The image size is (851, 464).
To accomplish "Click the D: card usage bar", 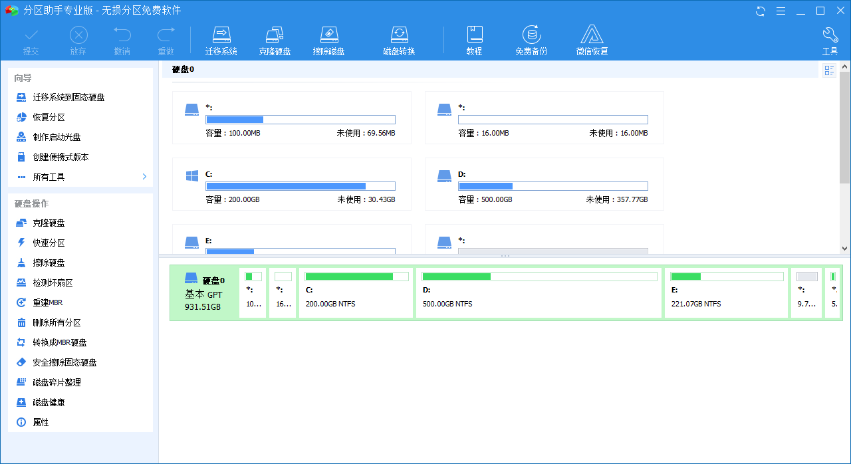I will 553,186.
